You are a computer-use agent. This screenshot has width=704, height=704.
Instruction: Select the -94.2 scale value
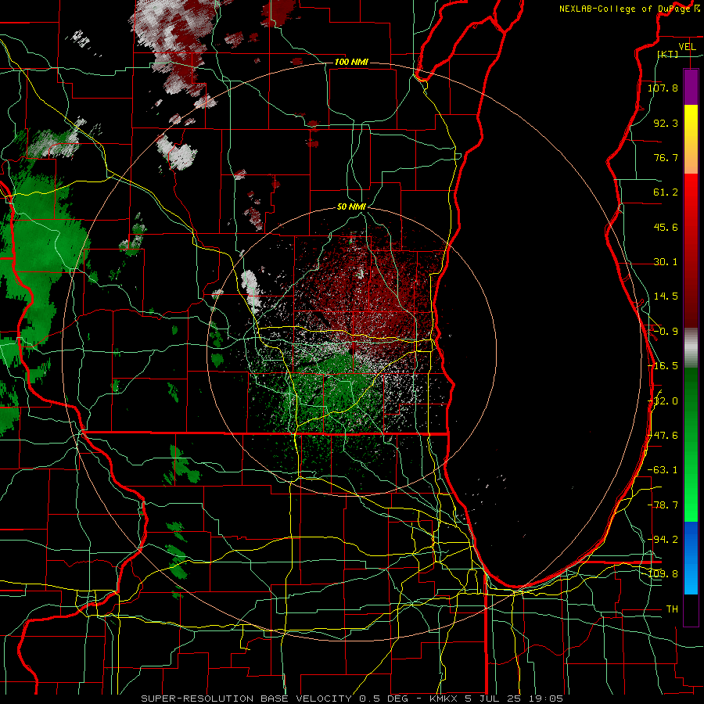tap(663, 540)
